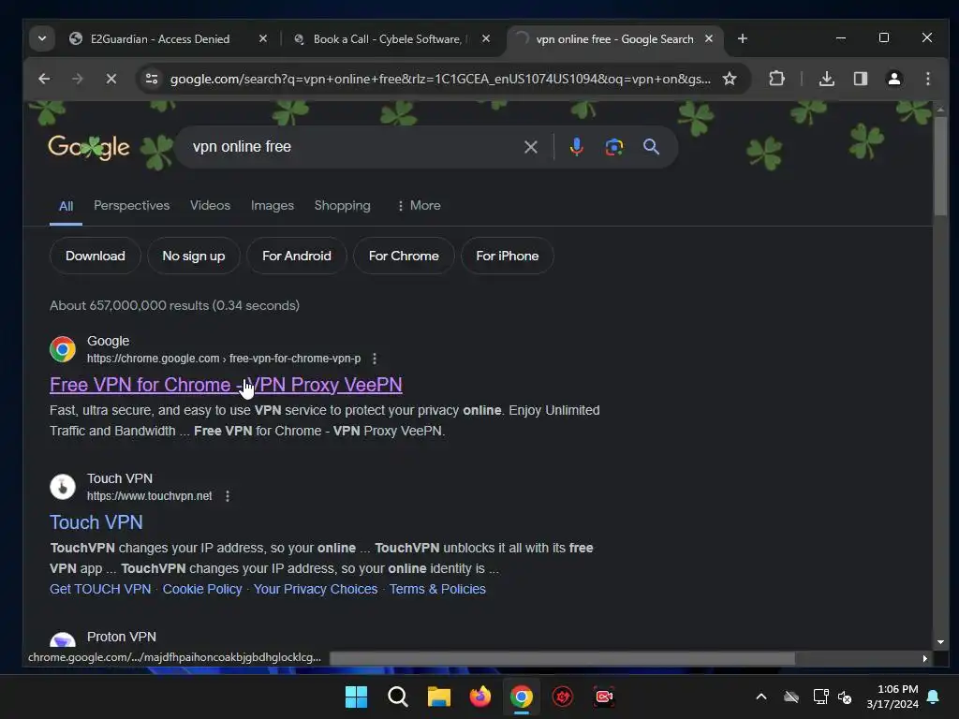Screen dimensions: 959x719
Task: Open Your Privacy Choices sitelink
Action: pos(316,590)
